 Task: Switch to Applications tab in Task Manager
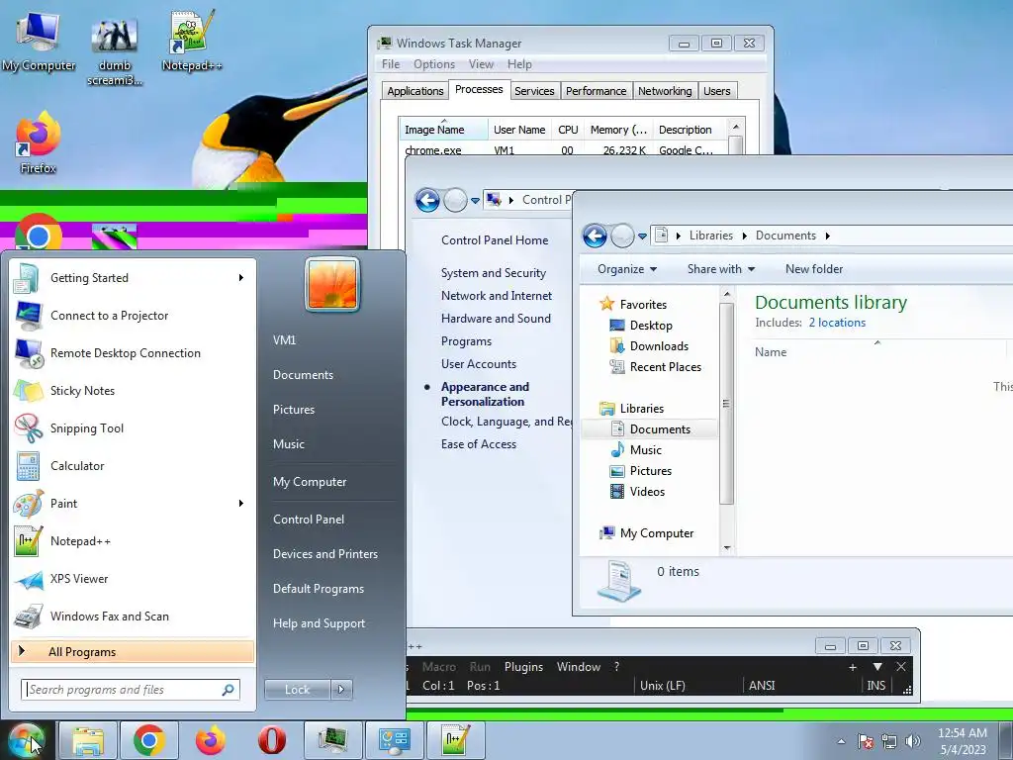click(415, 91)
